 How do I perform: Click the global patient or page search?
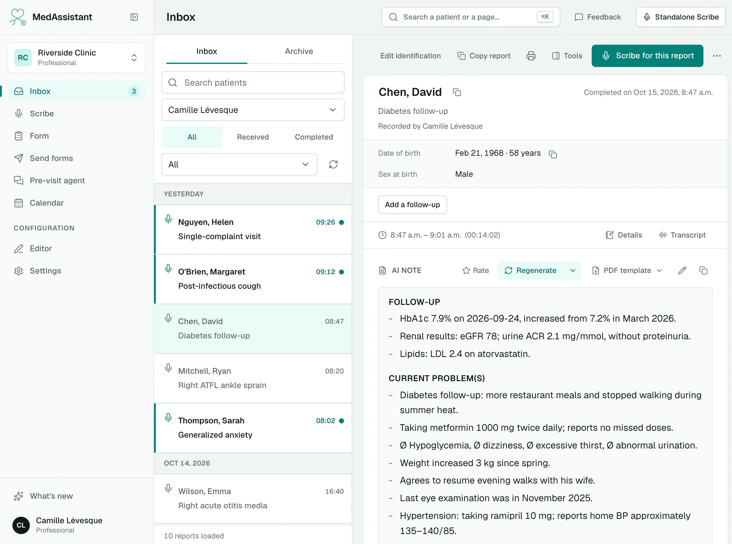[471, 17]
